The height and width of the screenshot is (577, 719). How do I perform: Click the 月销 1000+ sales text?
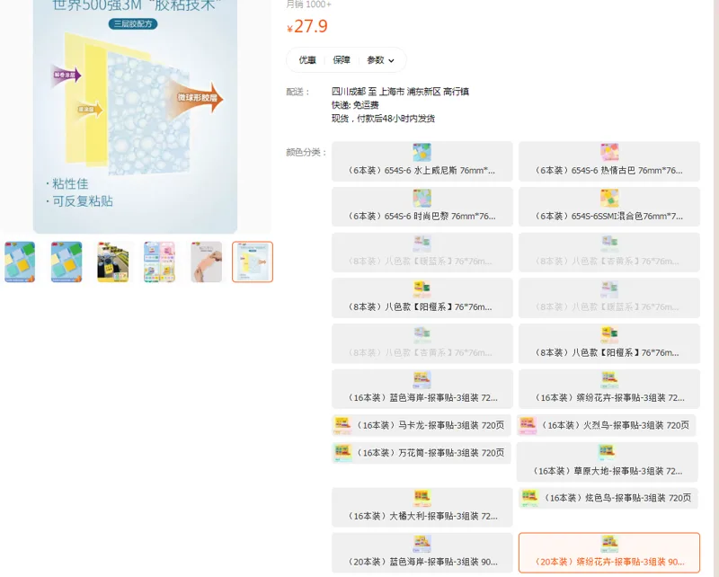308,4
